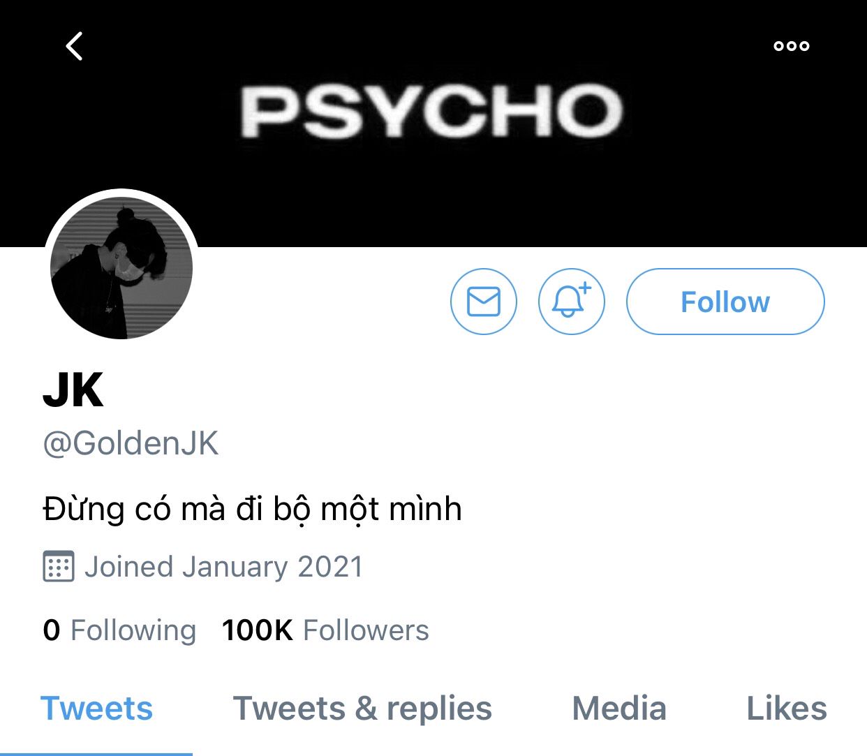Open the Followers label link

click(x=366, y=630)
